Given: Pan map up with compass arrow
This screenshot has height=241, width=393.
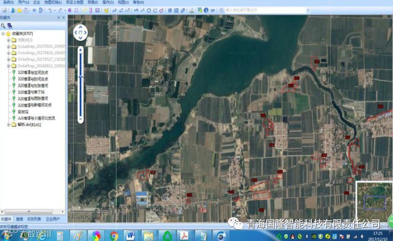Looking at the screenshot, I should pyautogui.click(x=80, y=27).
